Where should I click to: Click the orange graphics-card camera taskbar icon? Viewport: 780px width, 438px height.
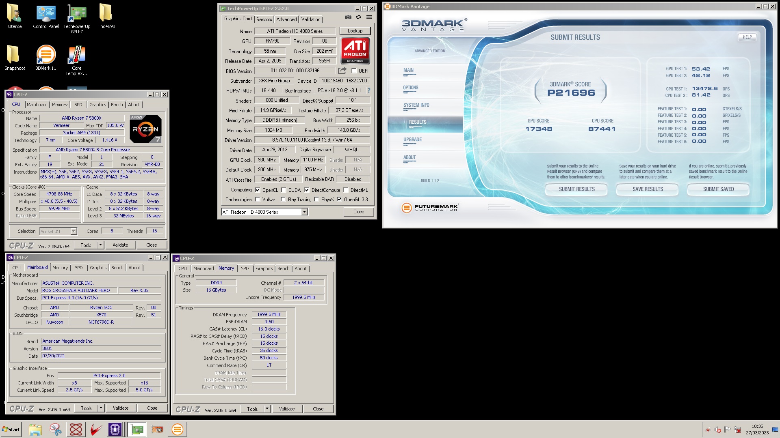(157, 429)
